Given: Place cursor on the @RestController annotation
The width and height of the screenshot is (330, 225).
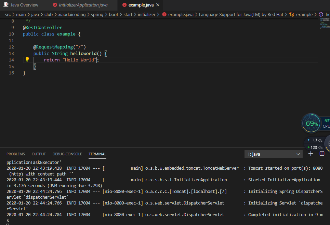Looking at the screenshot, I should [x=43, y=27].
